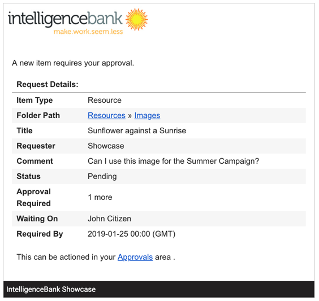The width and height of the screenshot is (319, 301).
Task: Click the Folder Path label
Action: tap(38, 115)
